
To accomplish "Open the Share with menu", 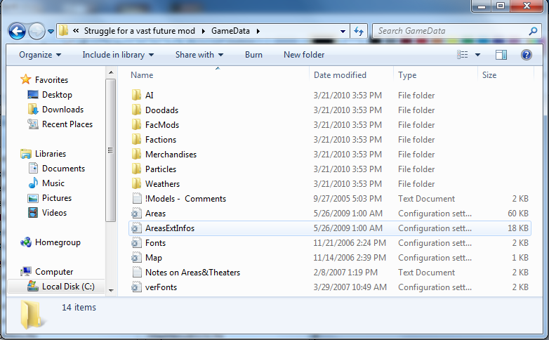I will coord(199,55).
